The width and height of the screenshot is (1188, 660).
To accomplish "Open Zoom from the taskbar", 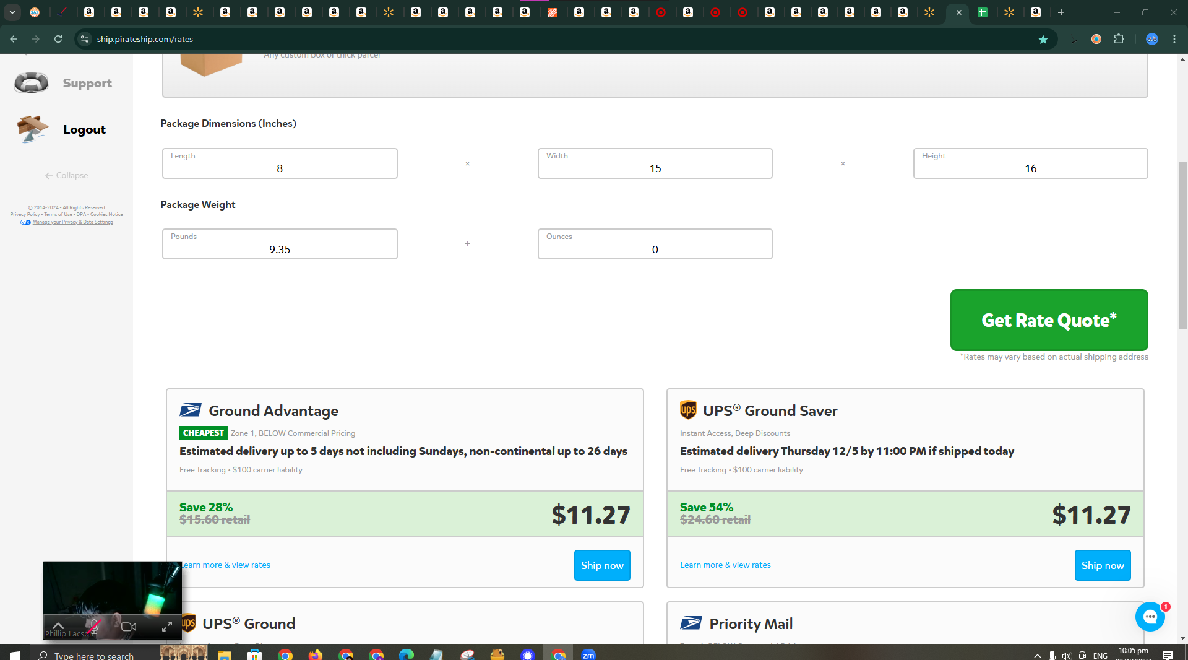I will 588,654.
